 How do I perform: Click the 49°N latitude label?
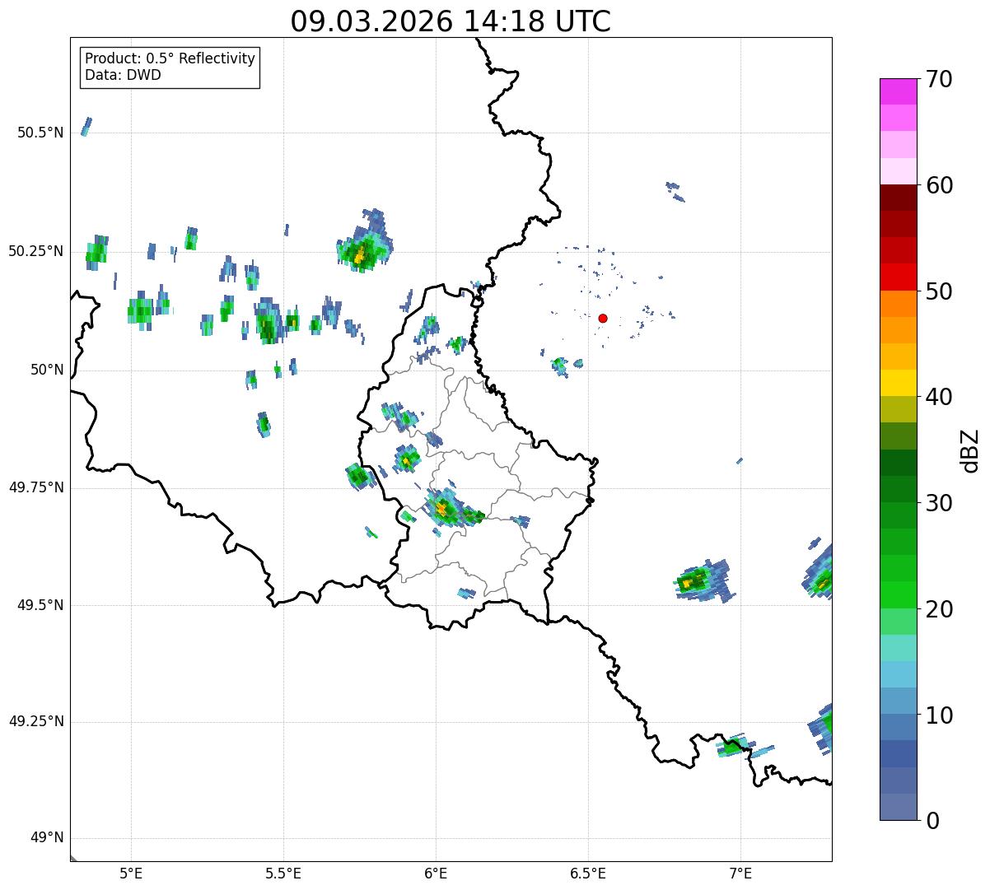click(x=46, y=838)
